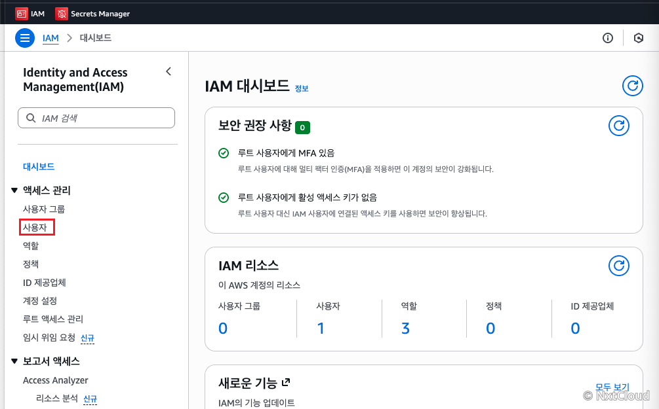This screenshot has height=409, width=659.
Task: Refresh the IAM dashboard page
Action: (633, 86)
